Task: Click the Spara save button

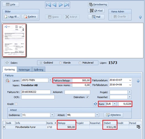Action: 53,17
